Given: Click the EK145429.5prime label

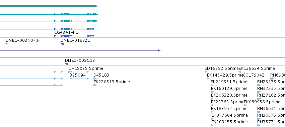Looking at the screenshot, I should point(225,75).
